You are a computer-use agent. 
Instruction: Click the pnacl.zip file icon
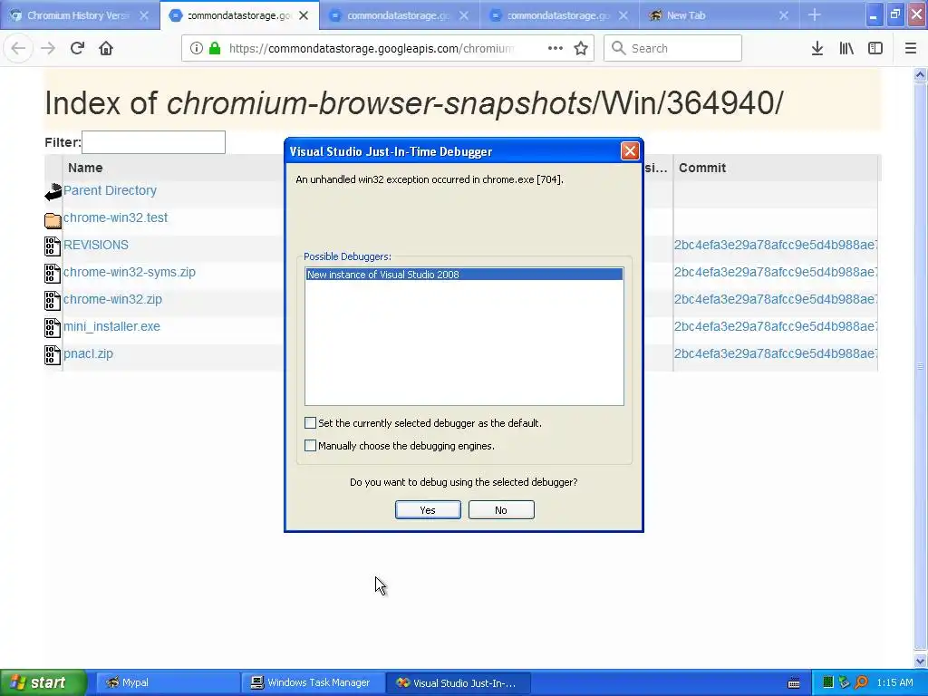coord(53,354)
